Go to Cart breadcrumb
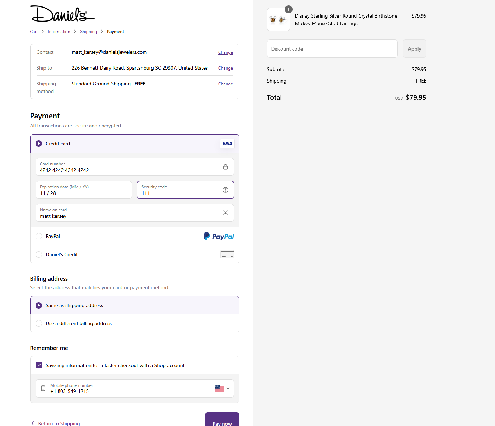 [x=34, y=32]
